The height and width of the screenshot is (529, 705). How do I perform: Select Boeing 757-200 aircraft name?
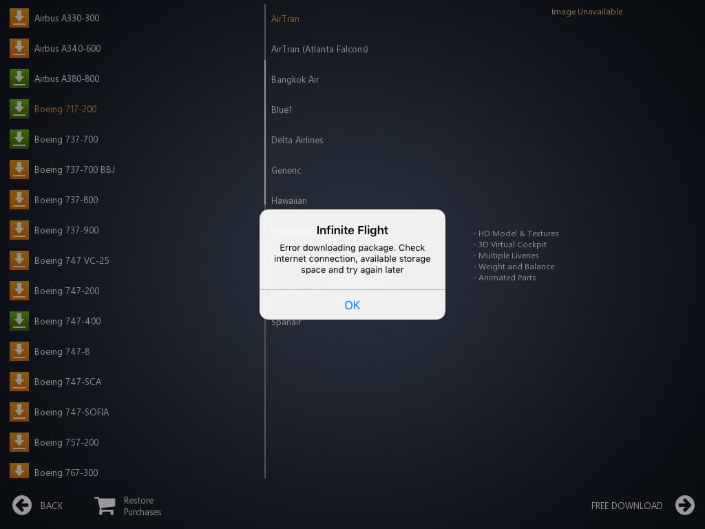(x=67, y=443)
